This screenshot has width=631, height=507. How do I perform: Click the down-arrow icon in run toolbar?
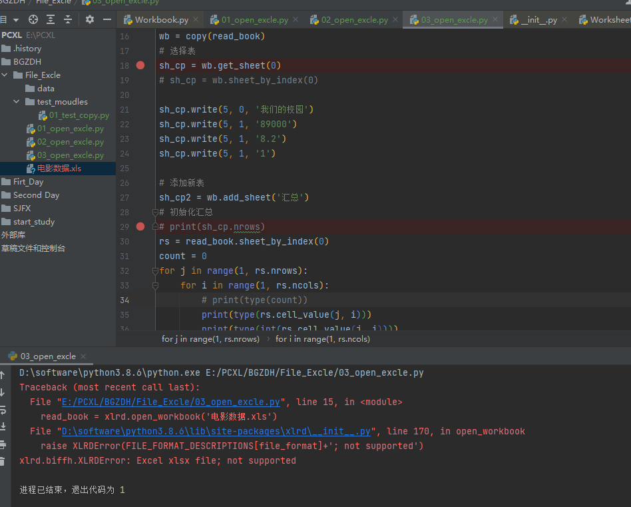pos(3,392)
